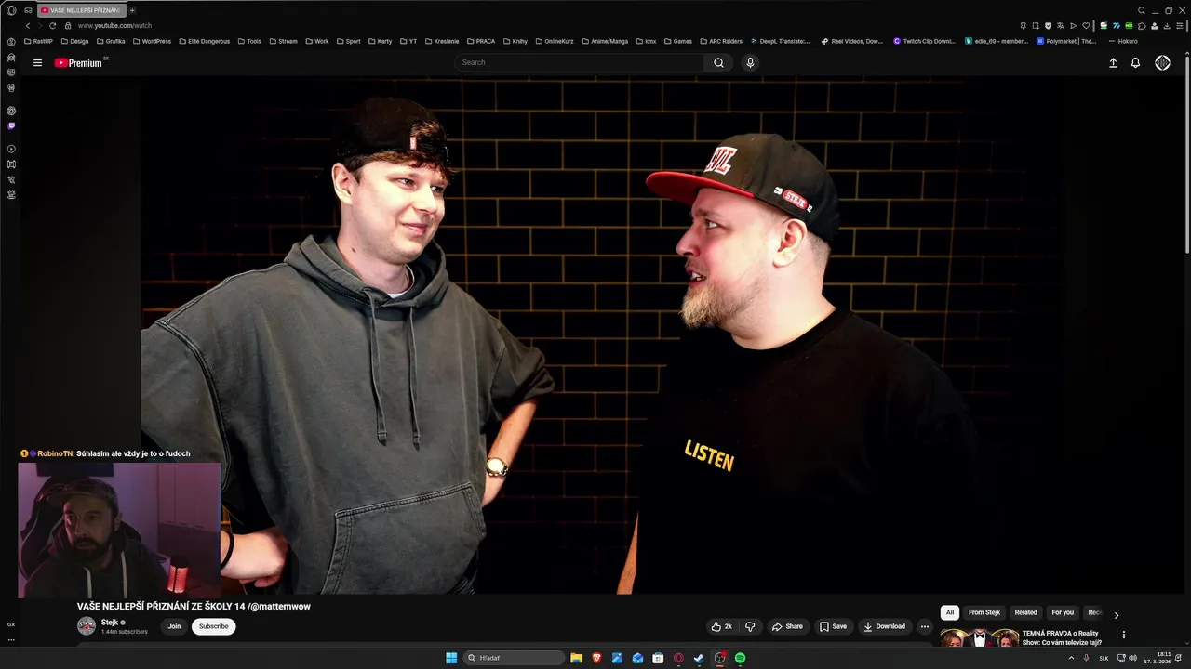This screenshot has height=669, width=1191.
Task: Save the video to a playlist
Action: (833, 626)
